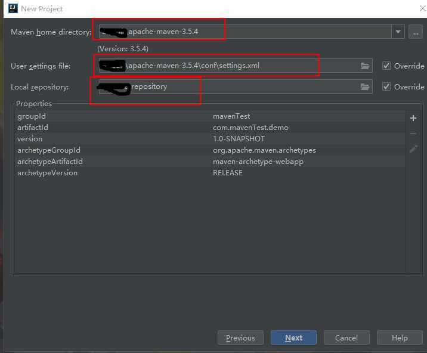Image resolution: width=427 pixels, height=353 pixels.
Task: Select the archetypeGroupId property row
Action: tap(211, 150)
